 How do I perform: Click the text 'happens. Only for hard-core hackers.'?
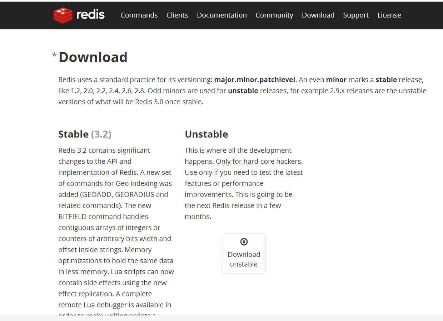pos(244,161)
